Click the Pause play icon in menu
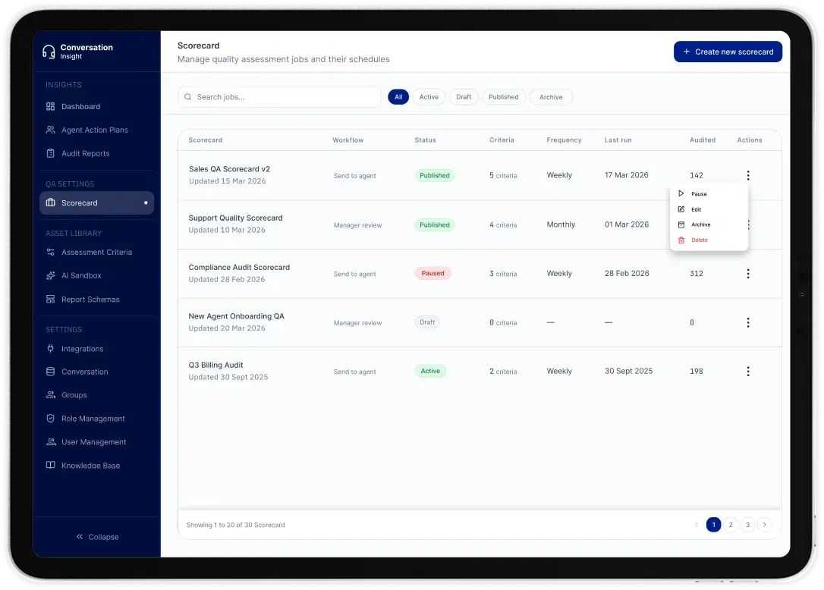Viewport: 824px width, 590px height. [681, 193]
